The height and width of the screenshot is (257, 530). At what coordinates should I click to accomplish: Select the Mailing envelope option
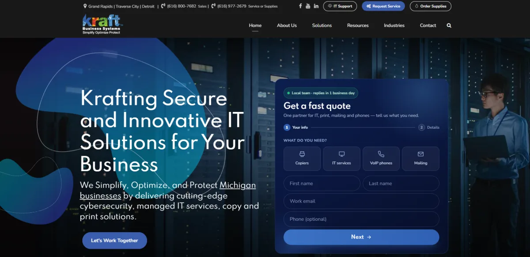coord(420,158)
